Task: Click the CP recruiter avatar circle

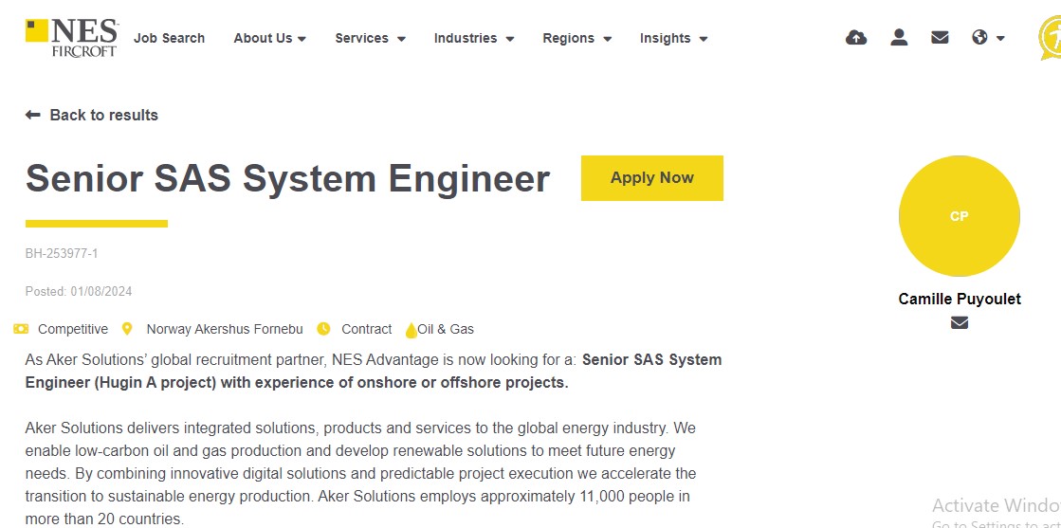Action: tap(959, 216)
